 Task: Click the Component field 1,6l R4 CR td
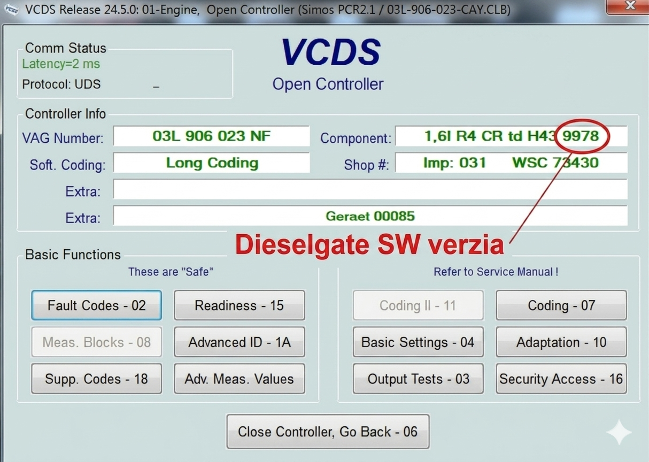coord(511,136)
